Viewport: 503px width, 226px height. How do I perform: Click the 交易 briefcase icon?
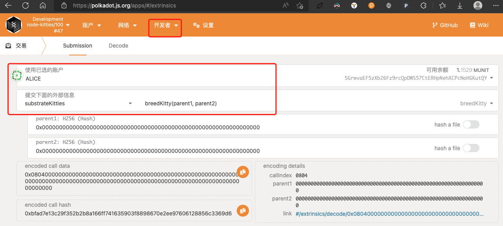8,46
